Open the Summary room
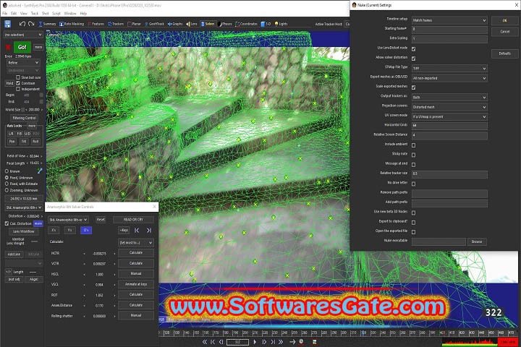 pyautogui.click(x=48, y=24)
